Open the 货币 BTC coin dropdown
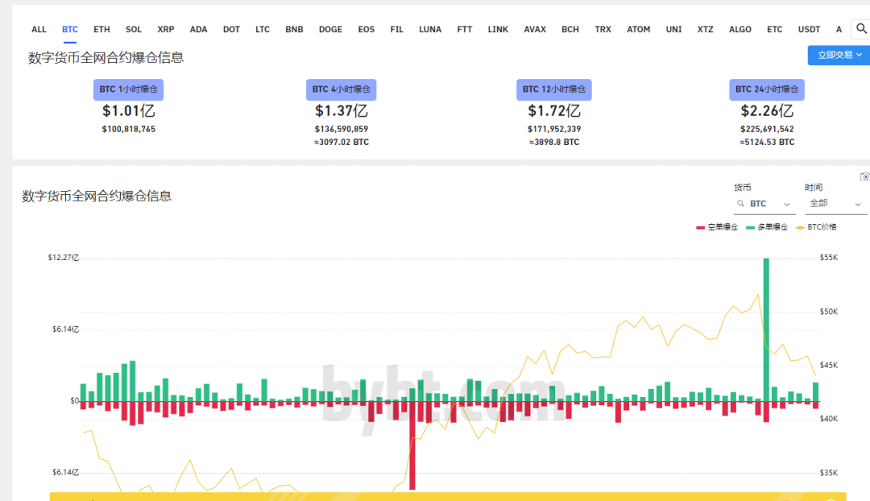 click(x=764, y=204)
